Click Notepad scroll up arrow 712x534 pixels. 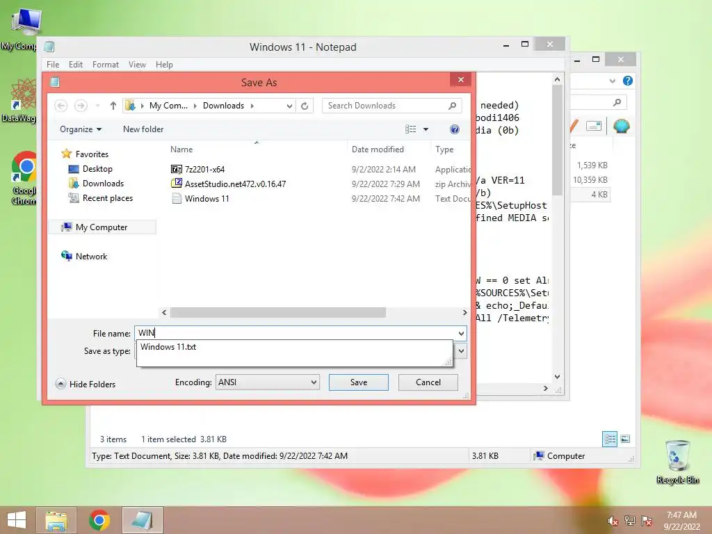click(557, 79)
